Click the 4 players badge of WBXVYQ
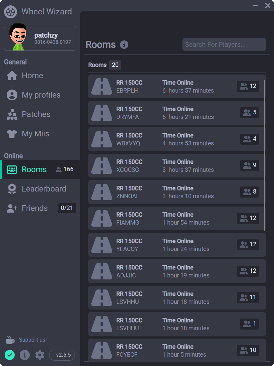Image resolution: width=274 pixels, height=366 pixels. [250, 139]
